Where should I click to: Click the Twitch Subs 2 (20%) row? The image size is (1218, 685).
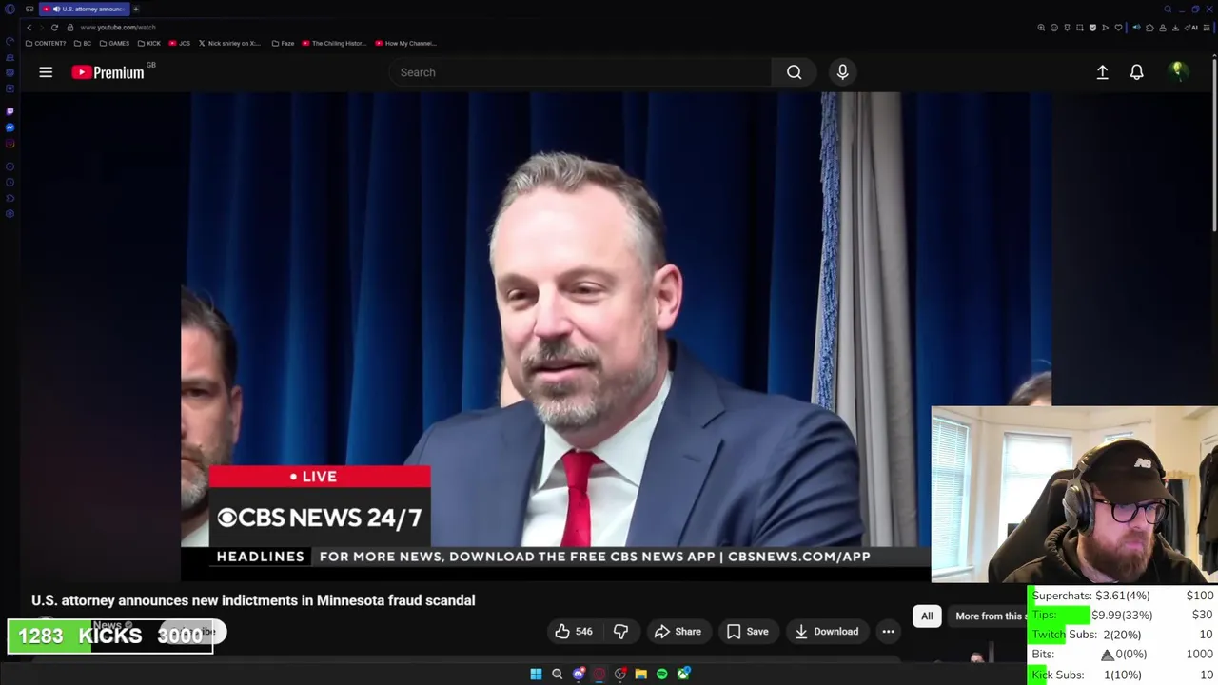(1122, 635)
